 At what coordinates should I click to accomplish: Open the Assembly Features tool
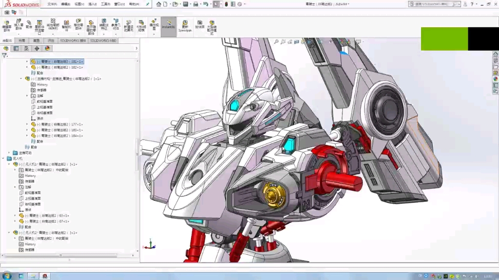click(104, 25)
